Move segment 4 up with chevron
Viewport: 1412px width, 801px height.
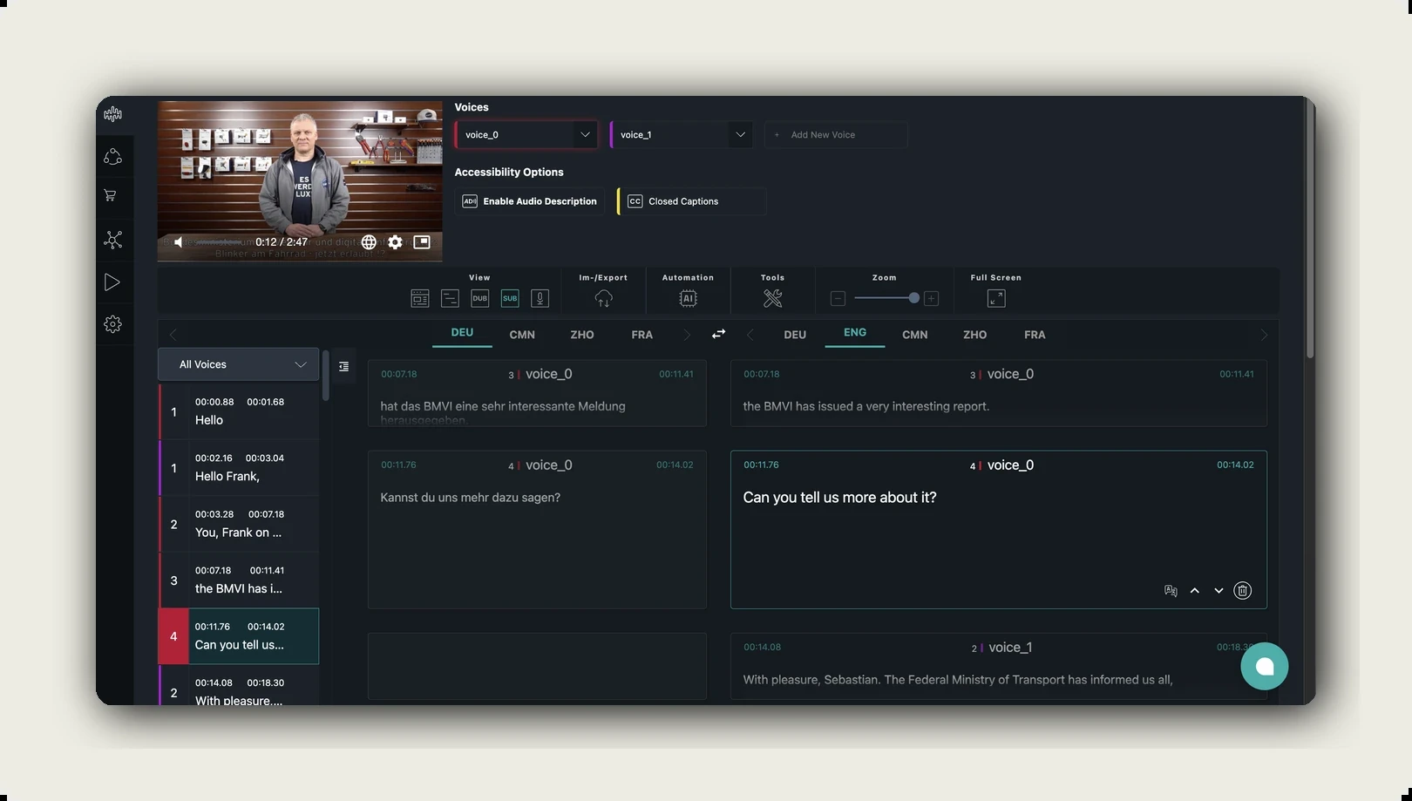[1195, 591]
